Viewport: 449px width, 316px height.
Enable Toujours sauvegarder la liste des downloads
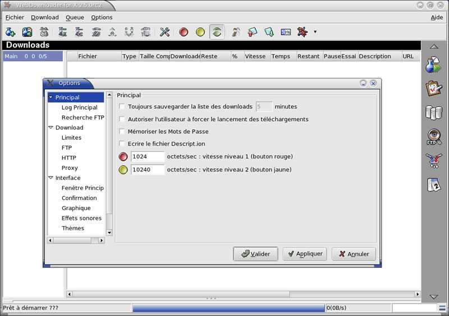tap(122, 106)
